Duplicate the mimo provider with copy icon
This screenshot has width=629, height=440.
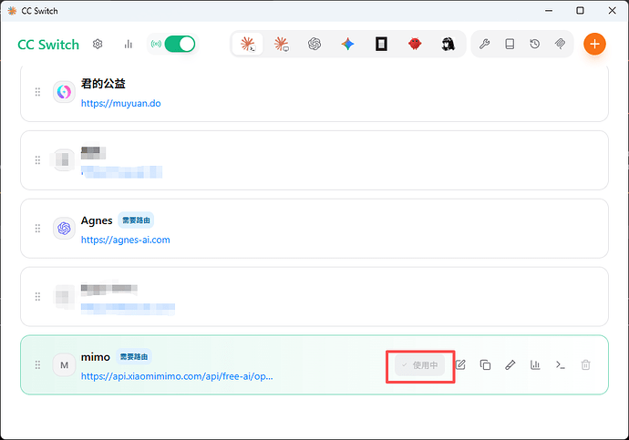[485, 364]
